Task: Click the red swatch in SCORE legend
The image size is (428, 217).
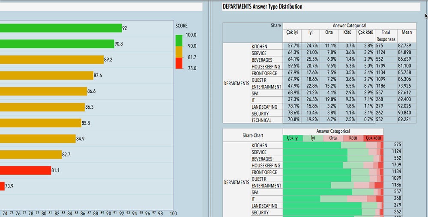Action: coord(179,63)
